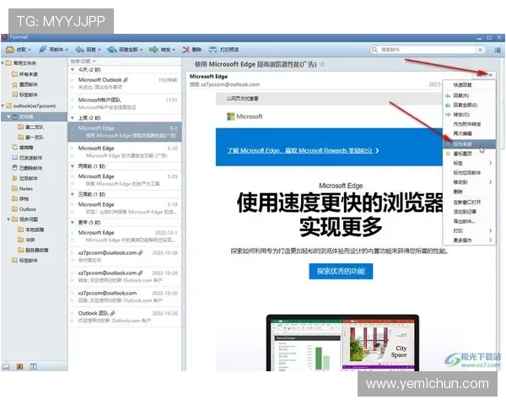The image size is (506, 405).
Task: Click the 打印预览 print preview icon
Action: 213,50
